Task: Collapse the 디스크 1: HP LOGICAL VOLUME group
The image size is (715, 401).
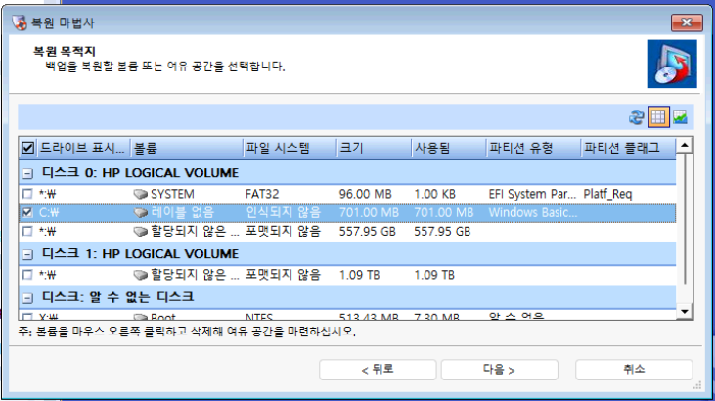Action: coord(27,254)
